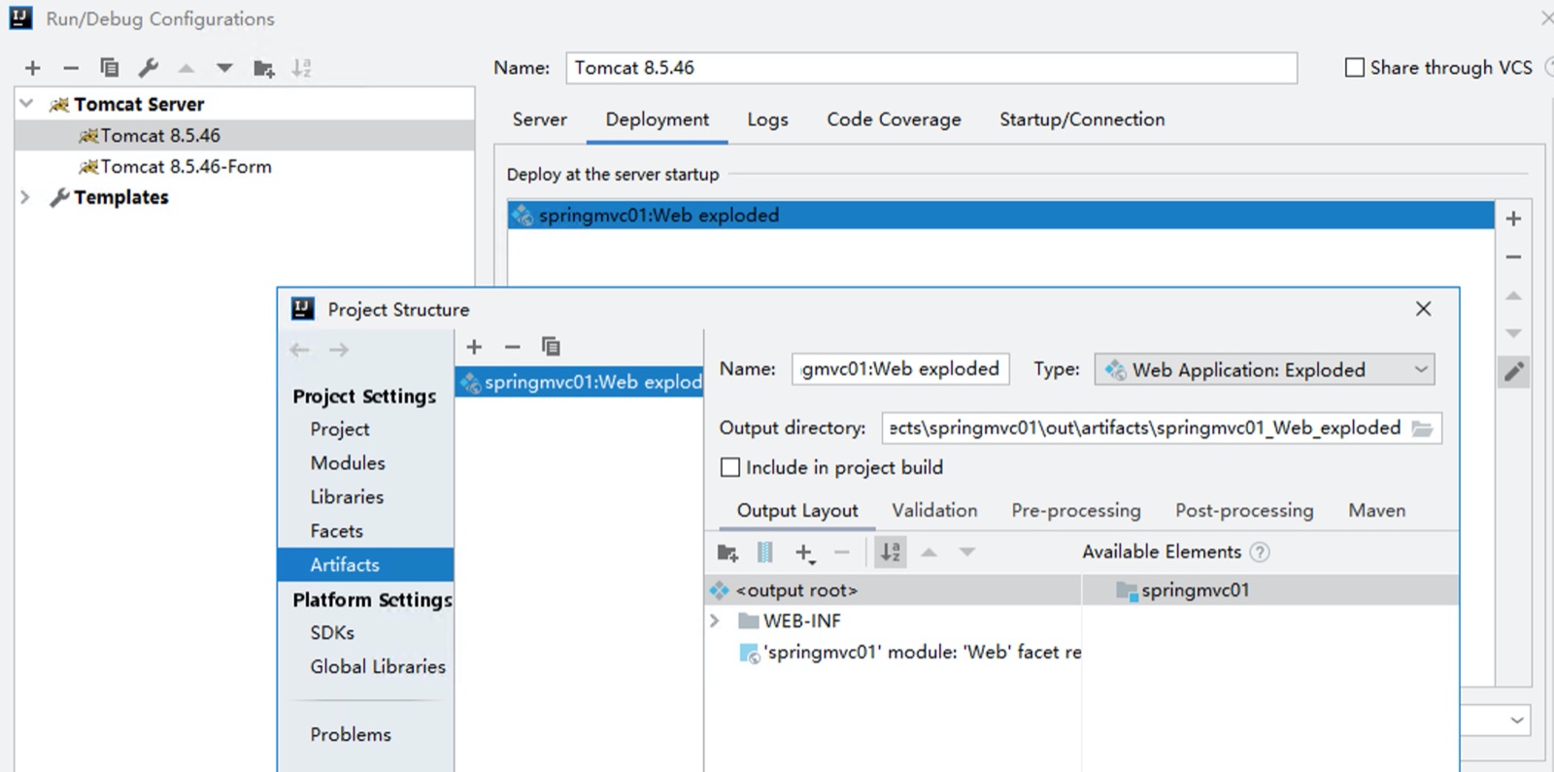Add new artifact in Project Structure
This screenshot has height=772, width=1554.
(x=474, y=347)
